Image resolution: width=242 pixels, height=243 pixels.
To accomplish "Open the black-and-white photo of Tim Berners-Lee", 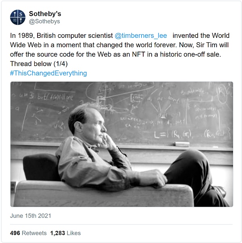I will (121, 144).
